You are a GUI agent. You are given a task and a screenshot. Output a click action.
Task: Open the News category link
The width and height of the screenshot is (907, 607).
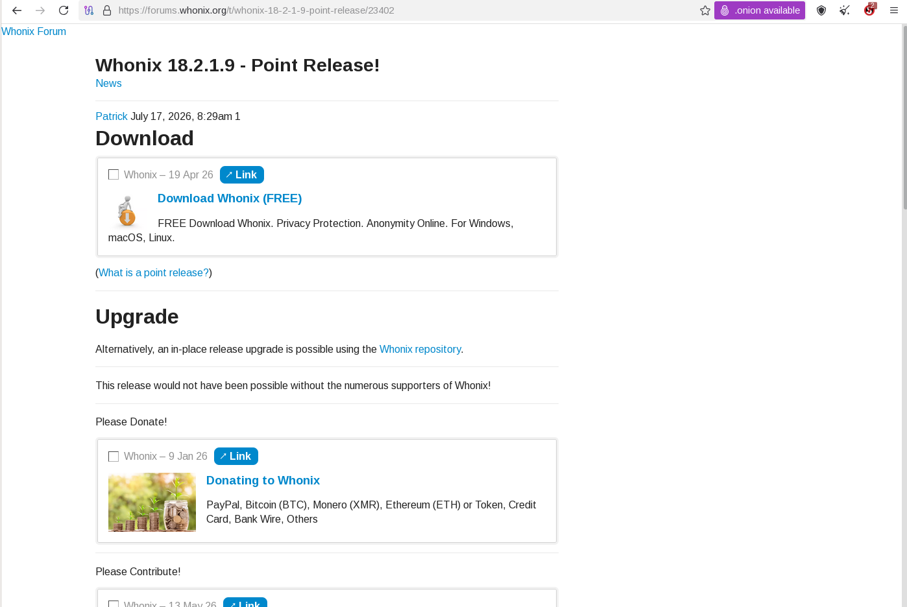108,83
